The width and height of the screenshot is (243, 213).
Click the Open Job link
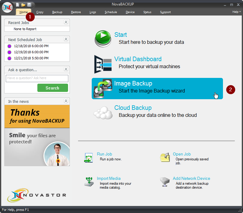[182, 154]
